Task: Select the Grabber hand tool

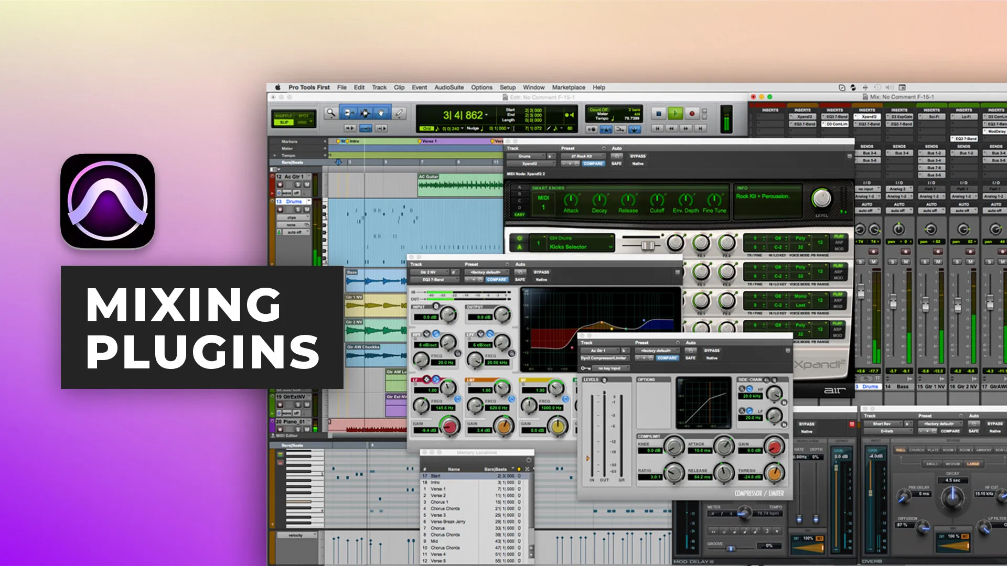Action: tap(381, 113)
